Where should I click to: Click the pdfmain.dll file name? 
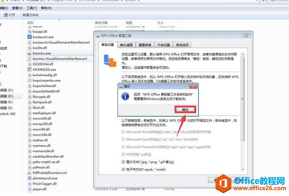(41, 167)
